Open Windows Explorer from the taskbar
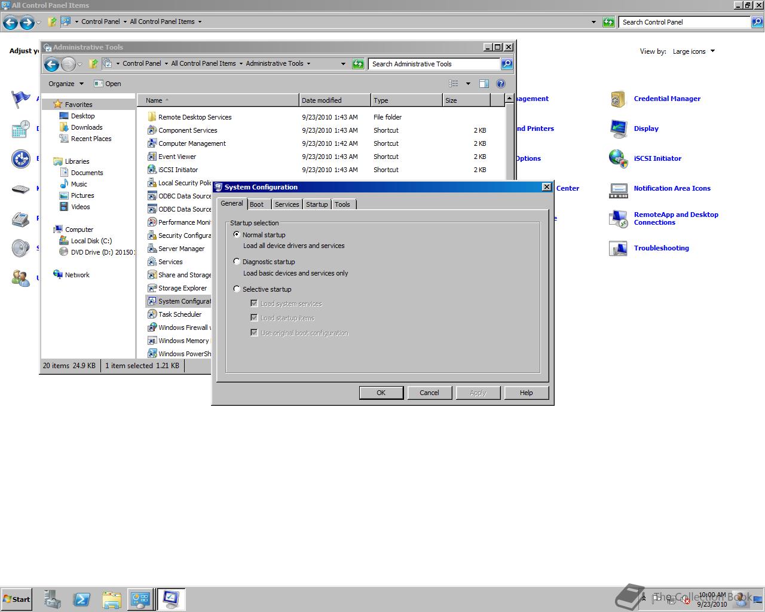Viewport: 765px width, 612px height. 111,599
